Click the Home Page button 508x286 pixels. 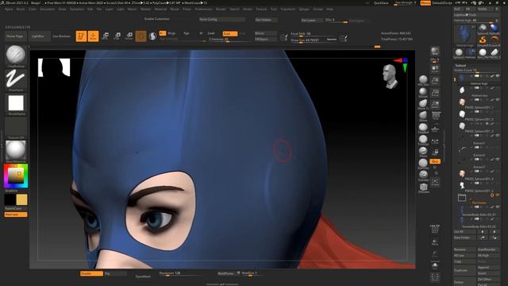(15, 37)
